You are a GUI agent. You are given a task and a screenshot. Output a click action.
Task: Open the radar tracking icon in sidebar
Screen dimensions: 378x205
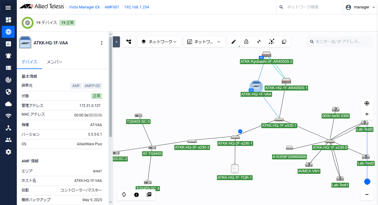8,80
